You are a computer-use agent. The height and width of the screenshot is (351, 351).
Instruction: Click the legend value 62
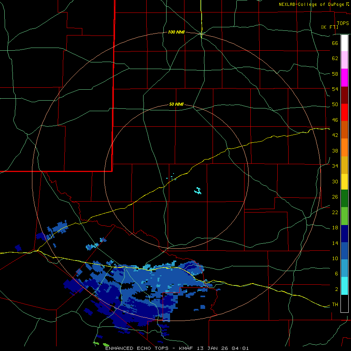(x=335, y=58)
